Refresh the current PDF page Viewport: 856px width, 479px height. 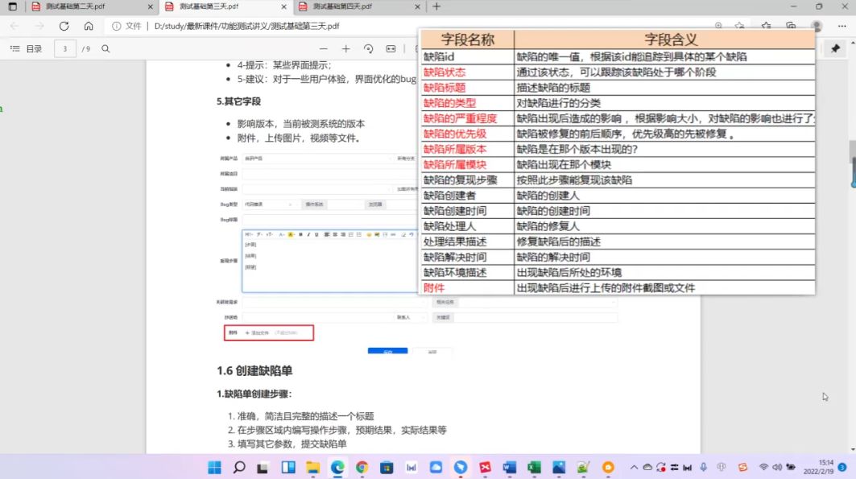click(x=64, y=25)
